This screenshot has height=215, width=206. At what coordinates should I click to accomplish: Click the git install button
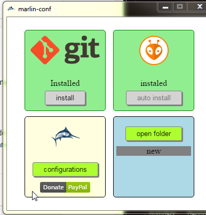pyautogui.click(x=65, y=98)
